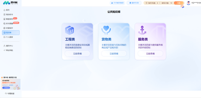Click the blue 立即加入 button

pyautogui.click(x=6, y=88)
